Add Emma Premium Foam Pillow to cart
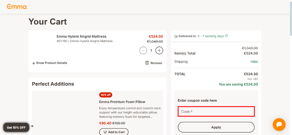292x135 pixels. tap(114, 132)
